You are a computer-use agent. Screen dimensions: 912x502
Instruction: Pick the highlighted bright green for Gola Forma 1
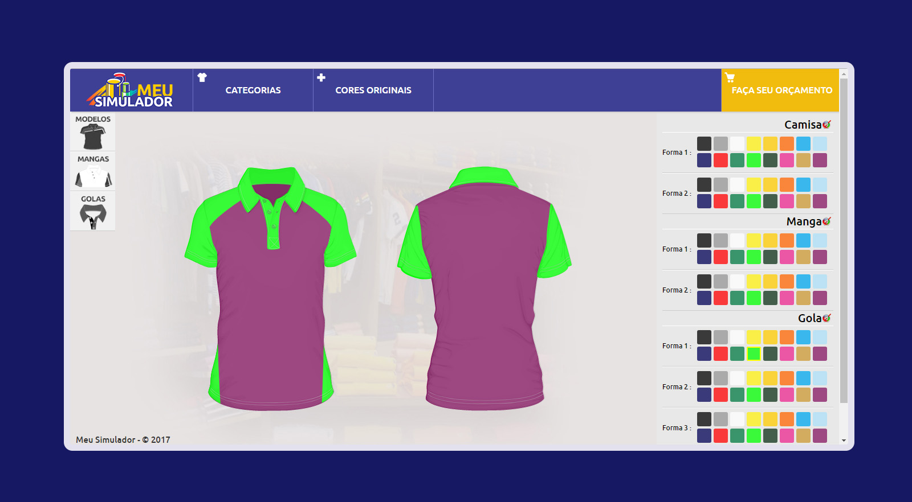point(754,354)
